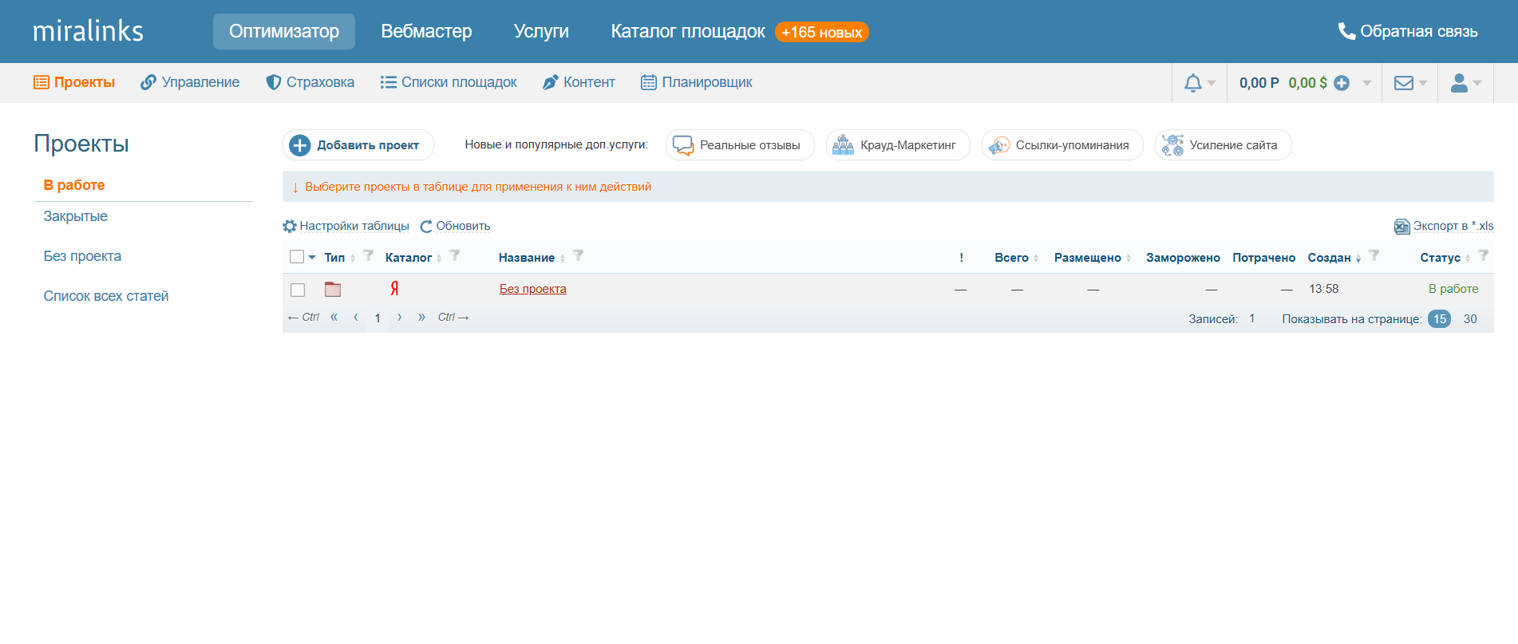Set page size to 30 records
1518x644 pixels.
click(1469, 319)
